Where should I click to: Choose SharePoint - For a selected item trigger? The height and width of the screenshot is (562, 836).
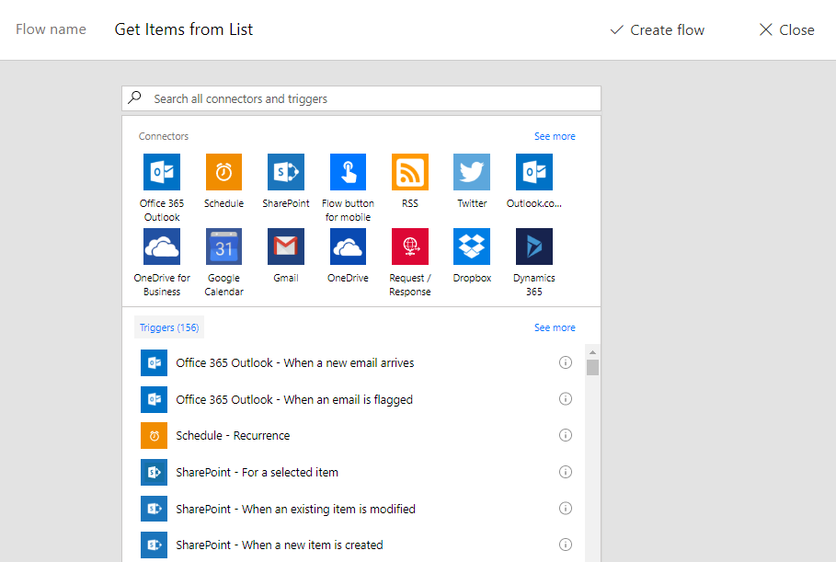click(258, 472)
